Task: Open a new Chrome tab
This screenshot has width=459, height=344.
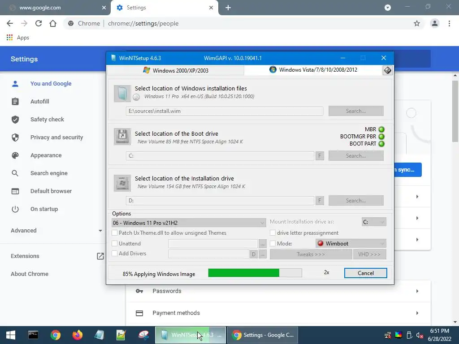Action: pos(228,8)
